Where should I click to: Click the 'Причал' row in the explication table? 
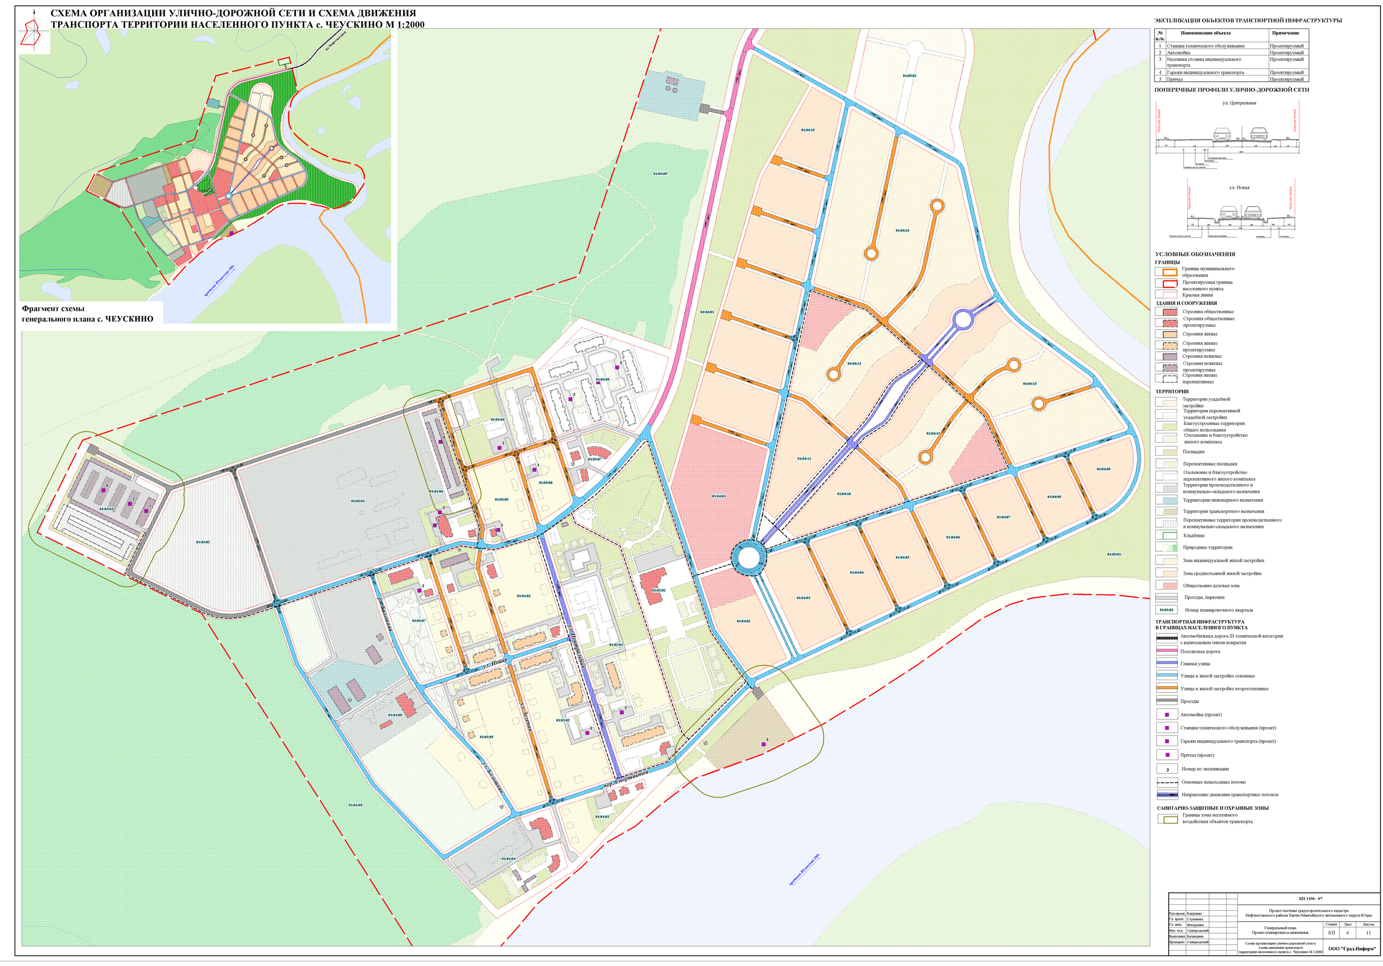[x=1232, y=79]
